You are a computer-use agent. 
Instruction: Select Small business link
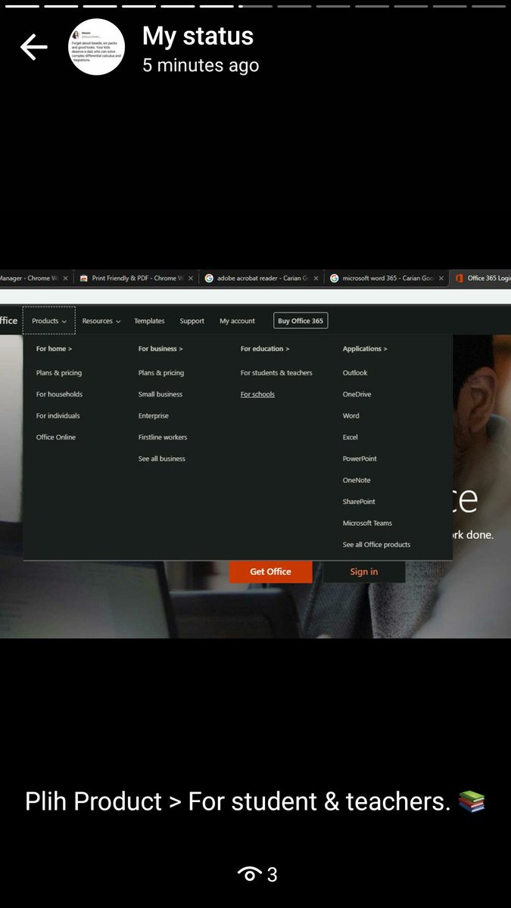point(160,394)
